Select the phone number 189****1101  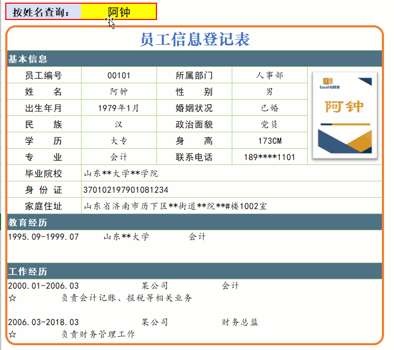click(x=270, y=157)
